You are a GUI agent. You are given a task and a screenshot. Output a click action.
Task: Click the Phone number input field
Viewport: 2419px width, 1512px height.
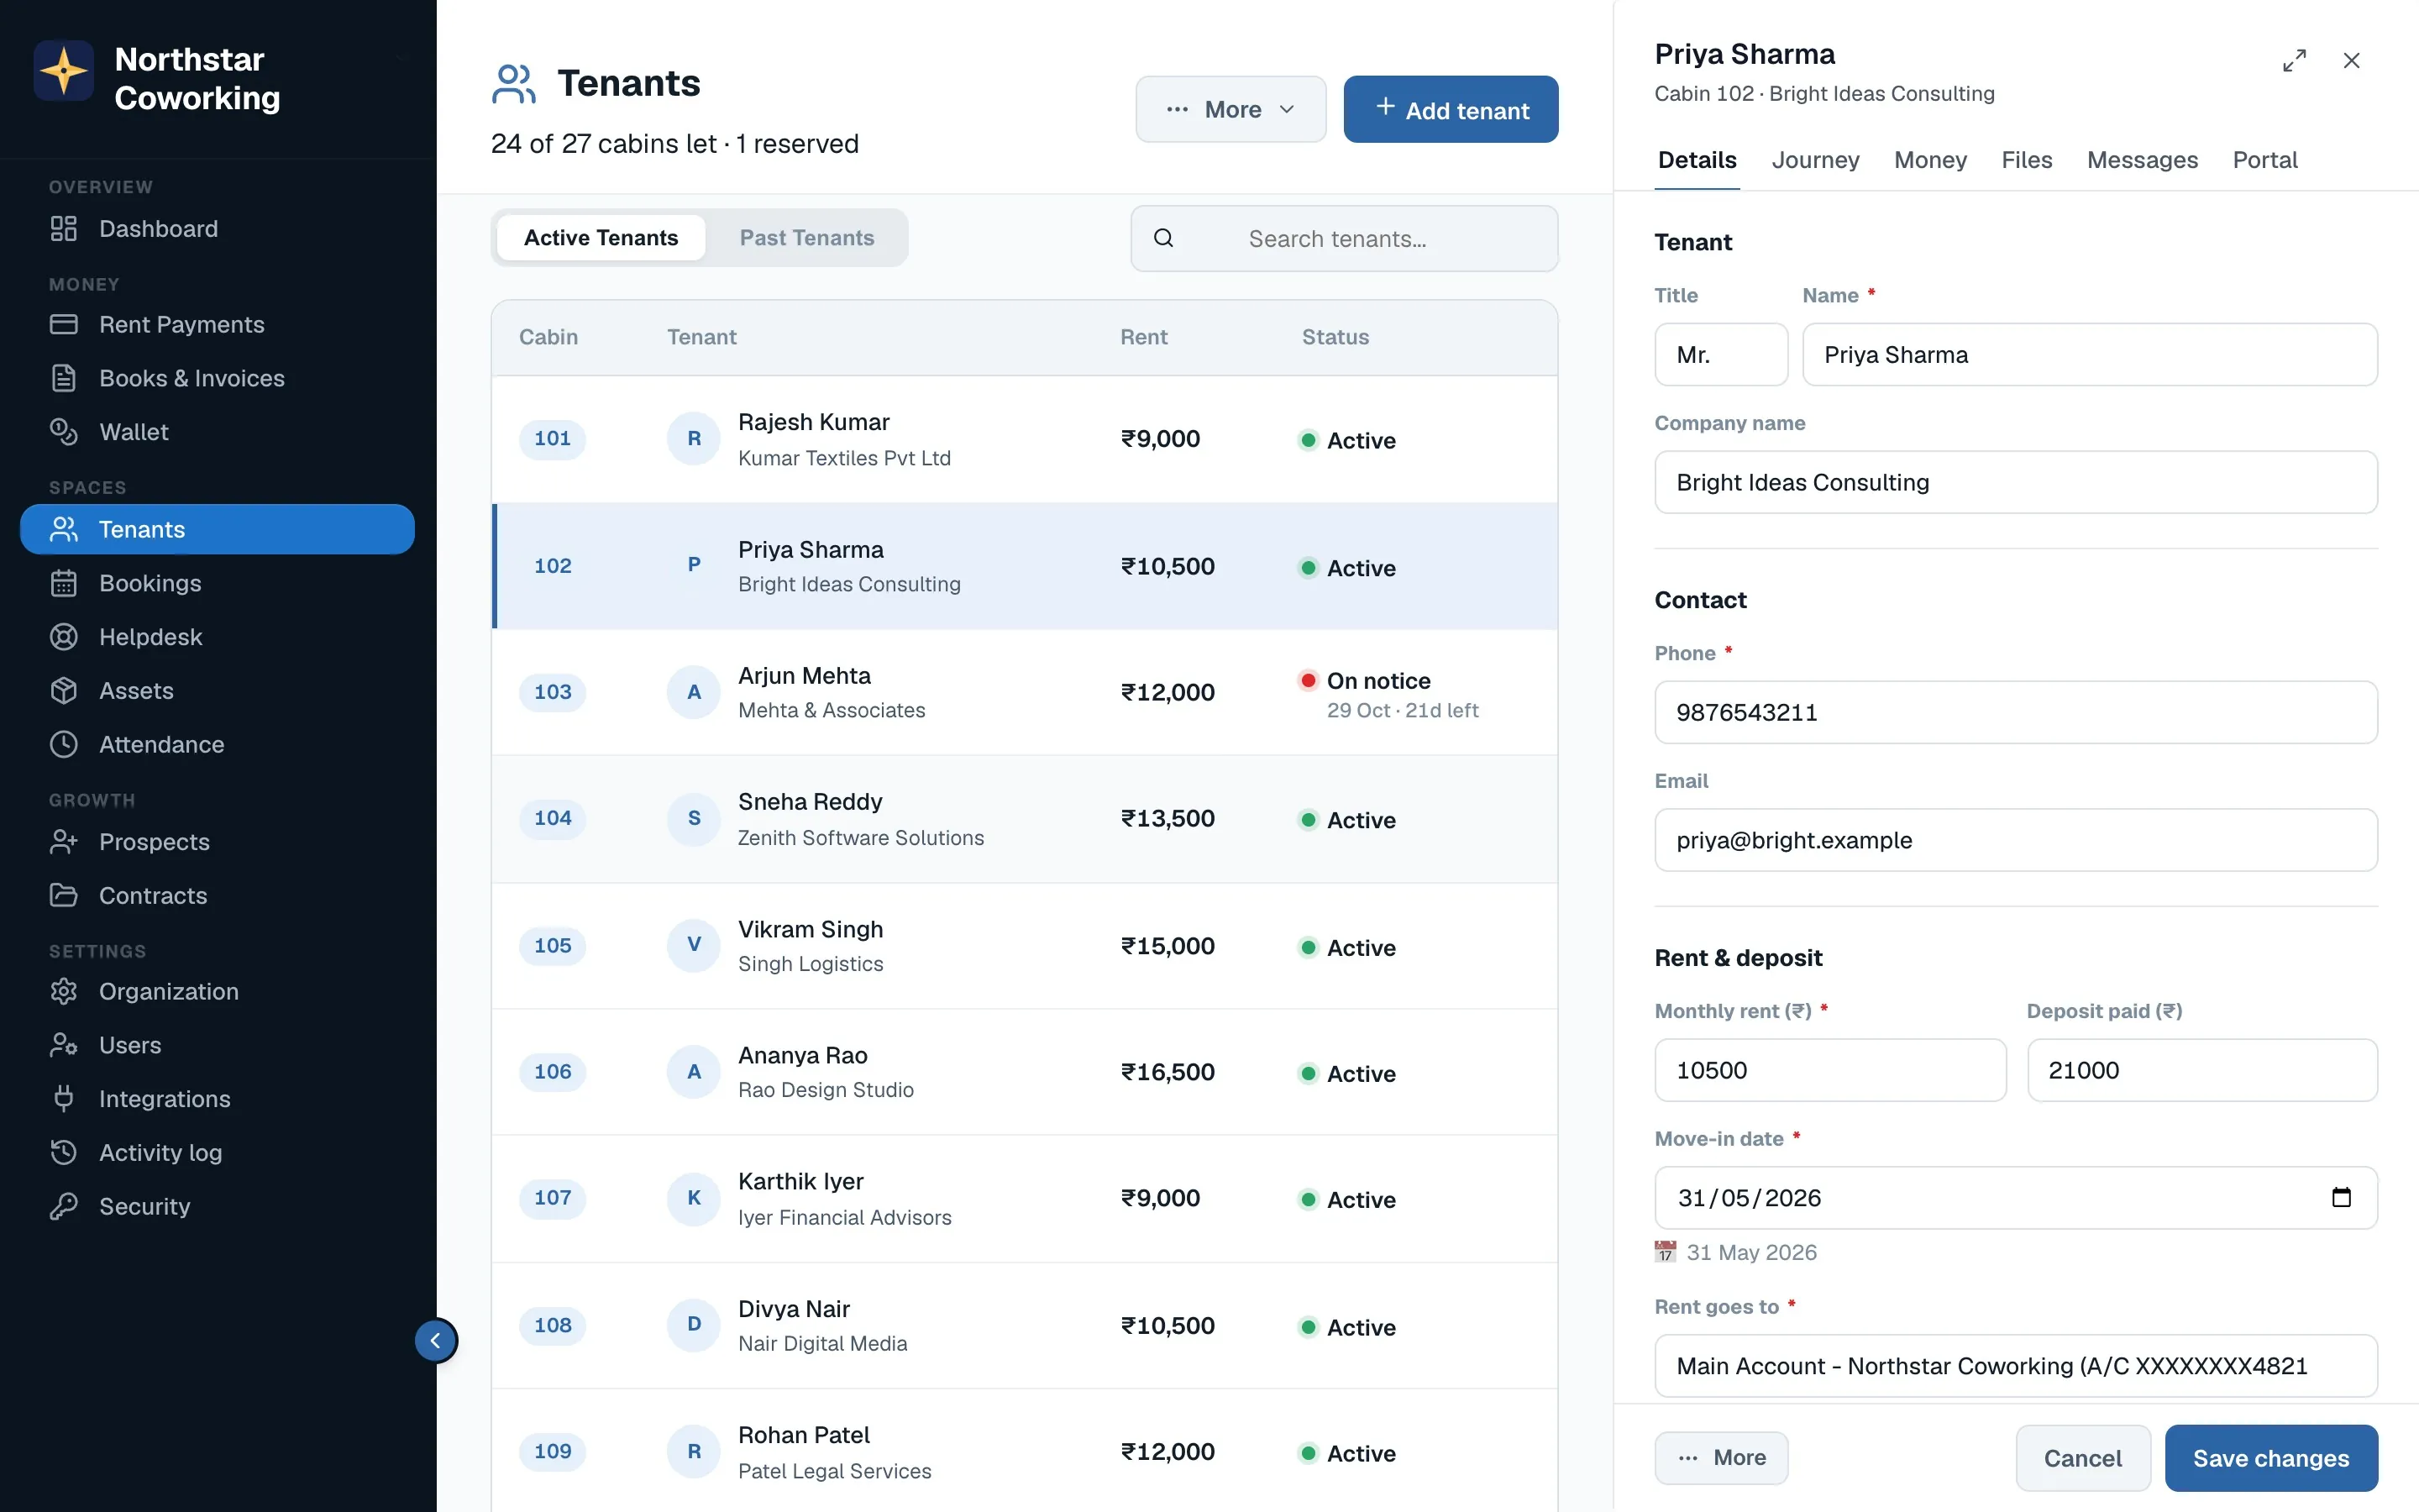coord(2015,712)
